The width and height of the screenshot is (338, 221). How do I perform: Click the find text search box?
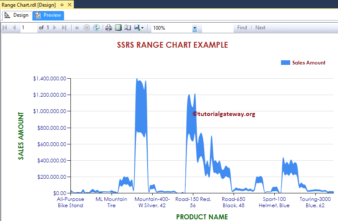pos(218,28)
